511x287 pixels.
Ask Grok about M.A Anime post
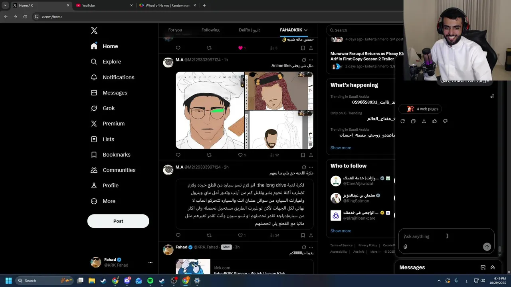point(304,60)
